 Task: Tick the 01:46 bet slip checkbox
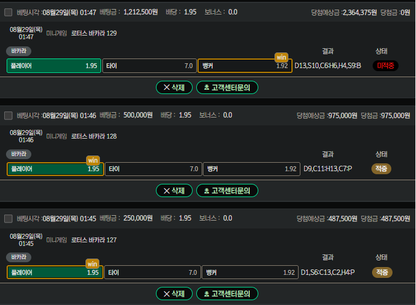click(8, 116)
